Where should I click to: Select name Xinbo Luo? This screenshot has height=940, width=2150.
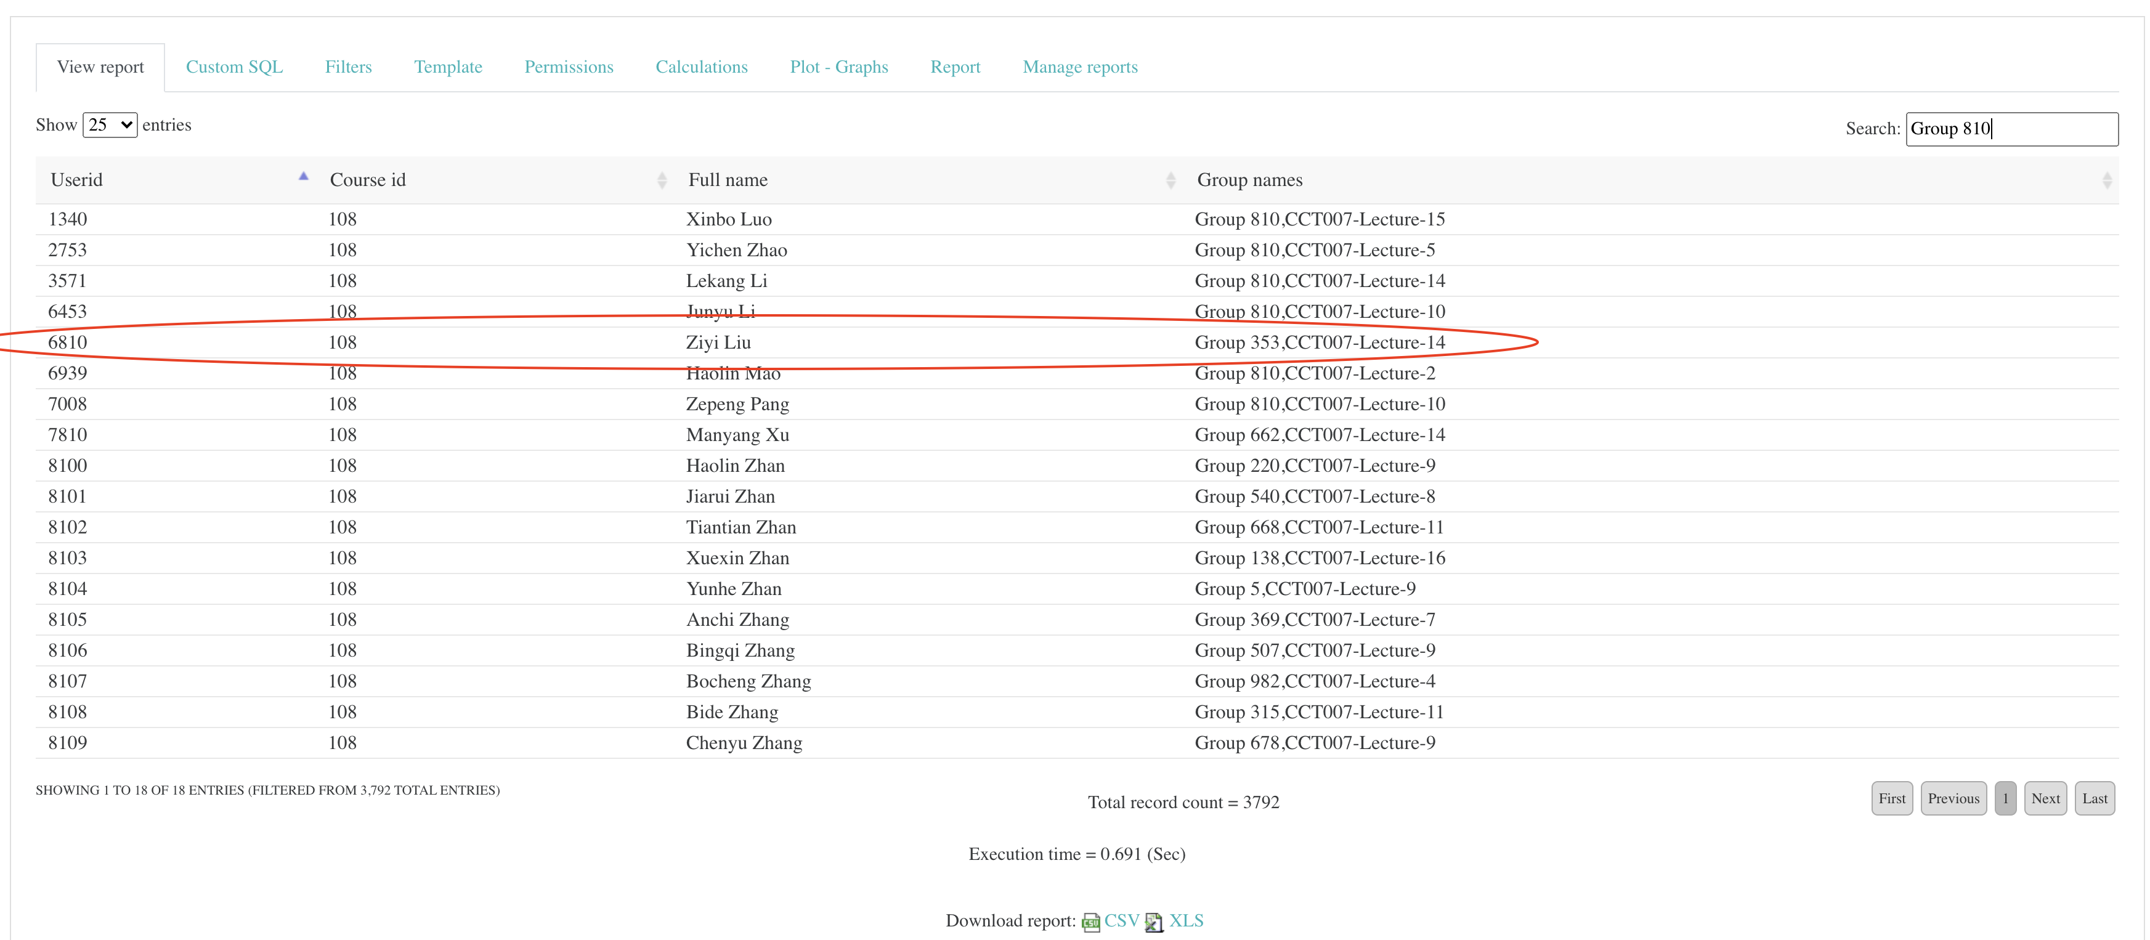tap(729, 219)
